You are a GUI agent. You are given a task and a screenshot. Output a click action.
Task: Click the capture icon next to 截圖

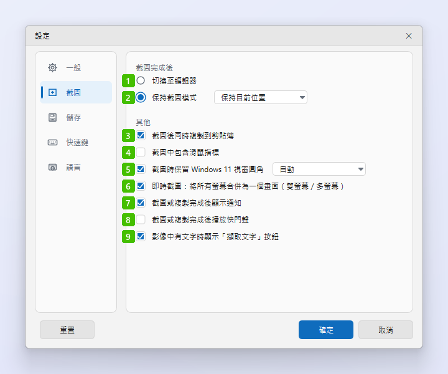[52, 92]
